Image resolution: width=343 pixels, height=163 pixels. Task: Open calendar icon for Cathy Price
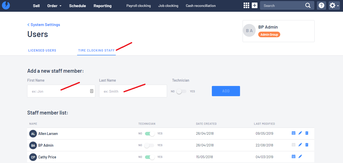294,156
